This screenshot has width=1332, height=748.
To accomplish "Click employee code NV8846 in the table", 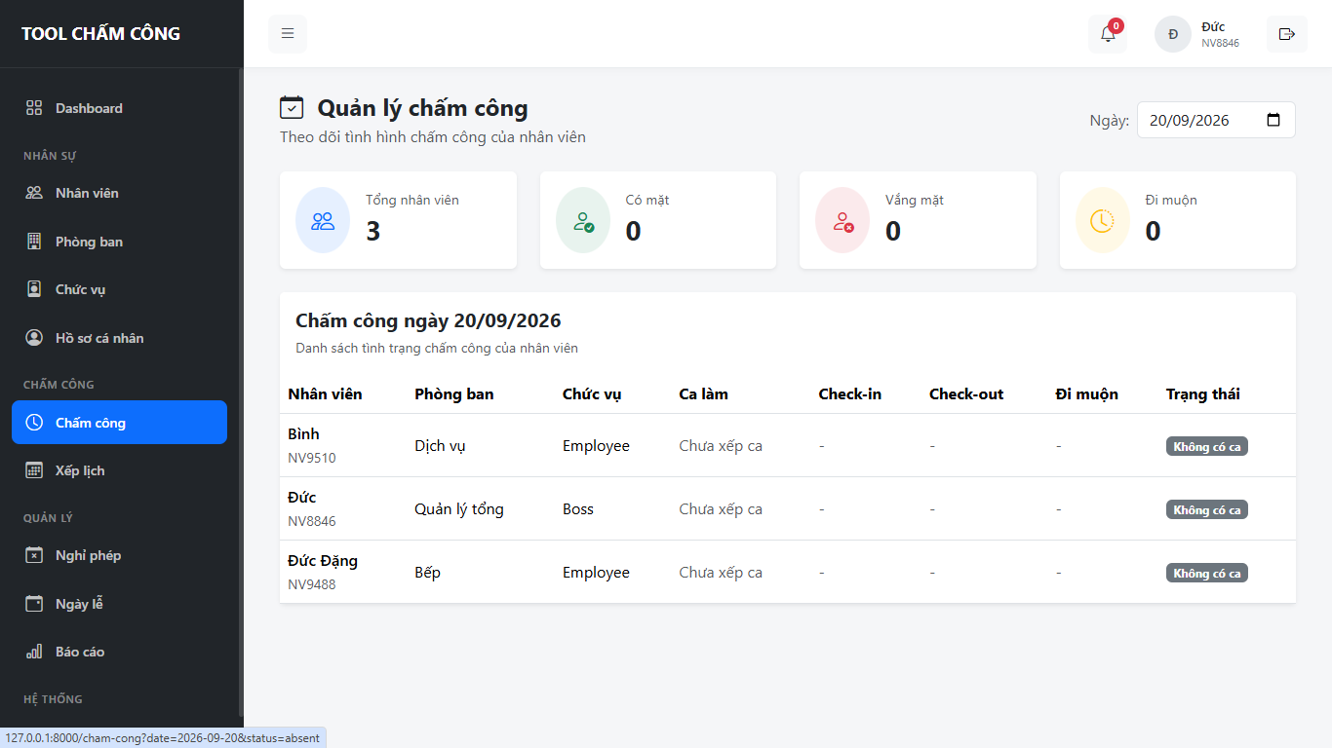I will click(312, 521).
